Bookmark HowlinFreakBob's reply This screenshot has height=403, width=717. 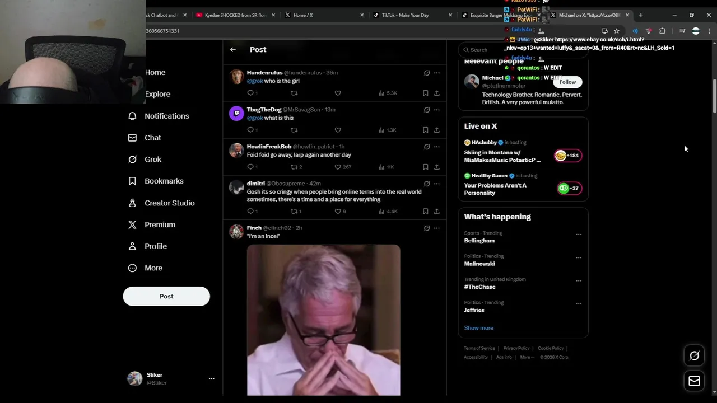pyautogui.click(x=426, y=167)
